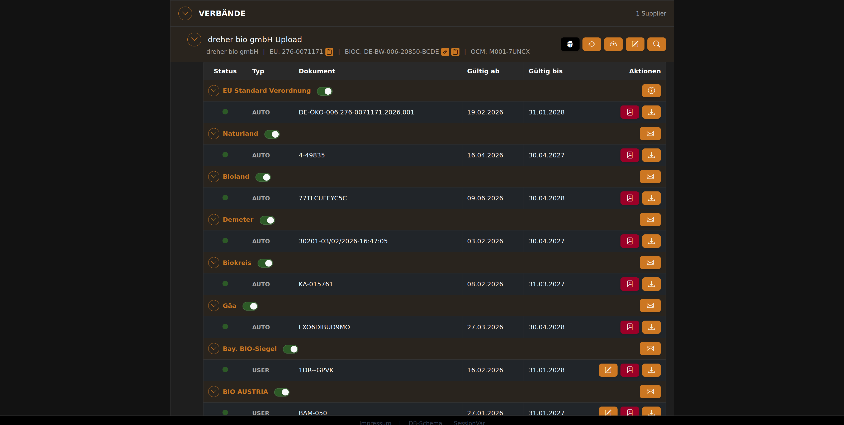Viewport: 844px width, 425px height.
Task: Open PDF for FXO6DIBUD9MO
Action: (629, 327)
